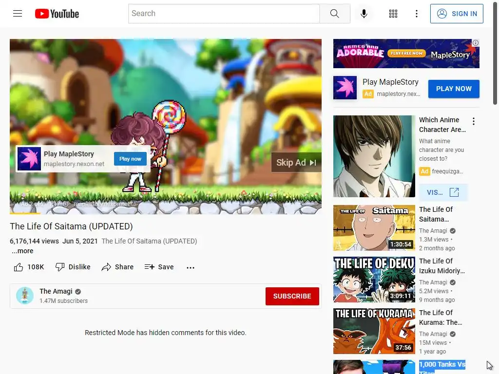The image size is (499, 374).
Task: Click the 1.47M subscribers text
Action: pos(64,300)
